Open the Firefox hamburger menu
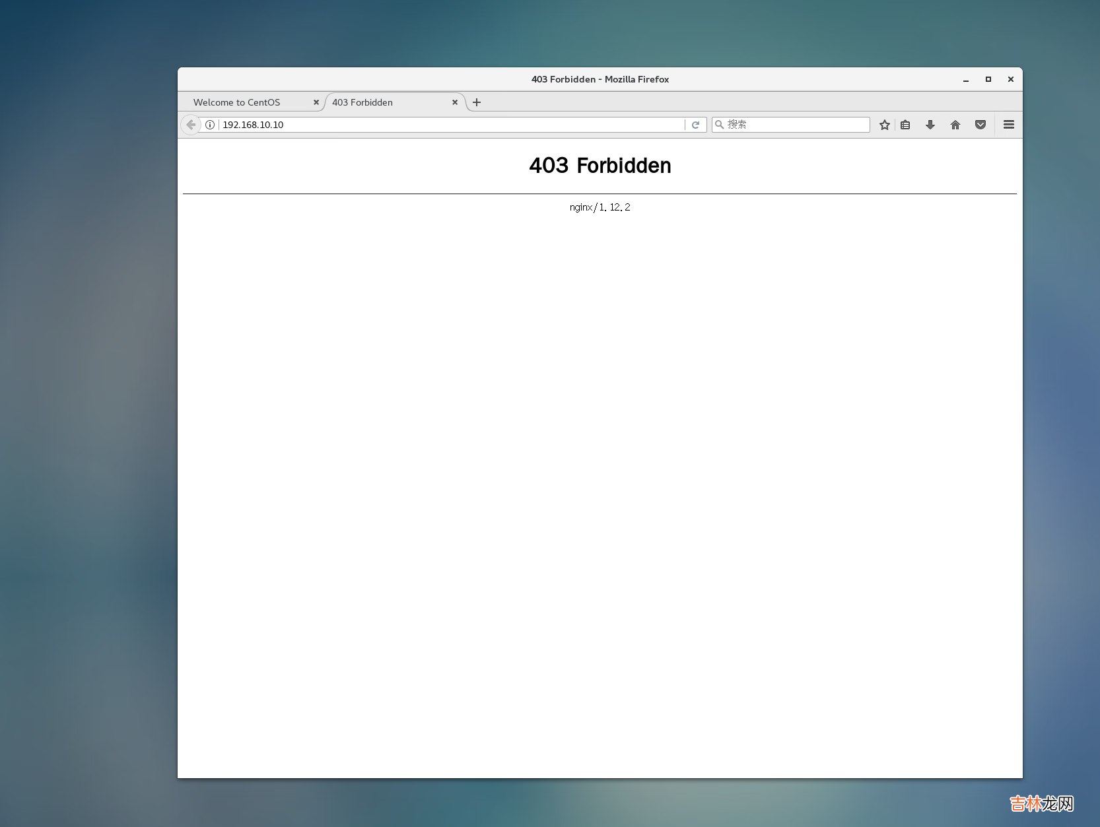Image resolution: width=1100 pixels, height=827 pixels. [x=1009, y=125]
